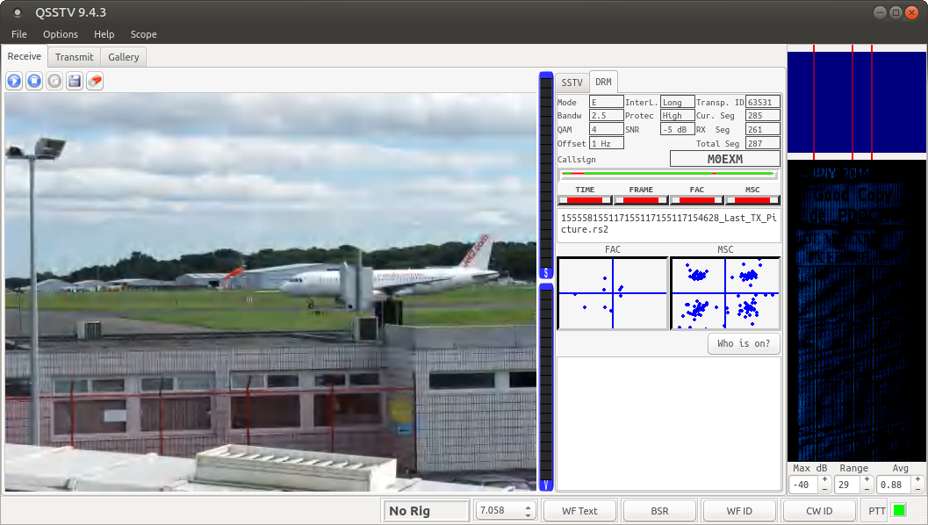The width and height of the screenshot is (928, 525).
Task: Click the green PTT indicator
Action: point(899,510)
